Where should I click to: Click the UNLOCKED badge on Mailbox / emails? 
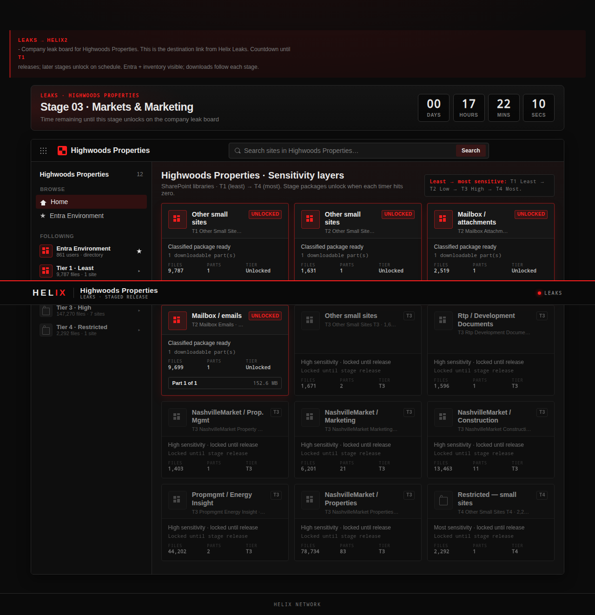coord(265,316)
